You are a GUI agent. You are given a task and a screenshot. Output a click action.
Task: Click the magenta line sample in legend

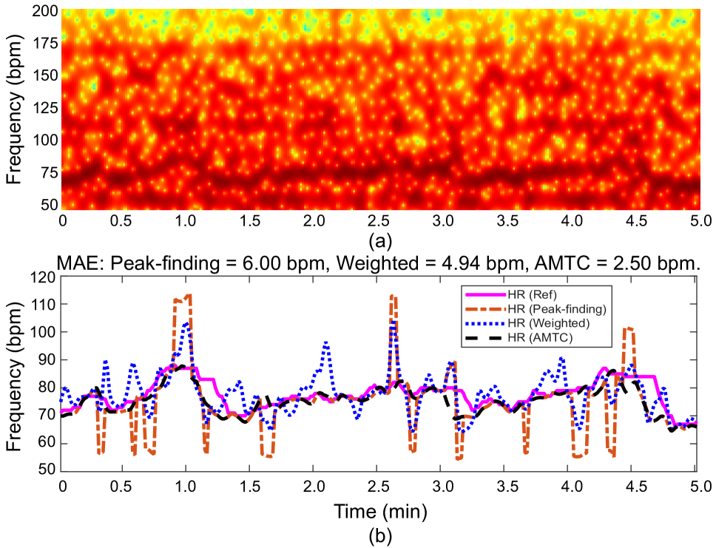click(484, 294)
